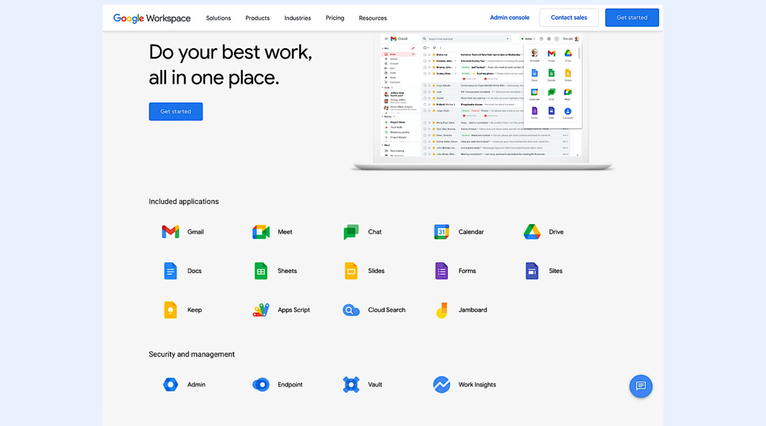
Task: Open the Sites app icon
Action: (x=532, y=271)
